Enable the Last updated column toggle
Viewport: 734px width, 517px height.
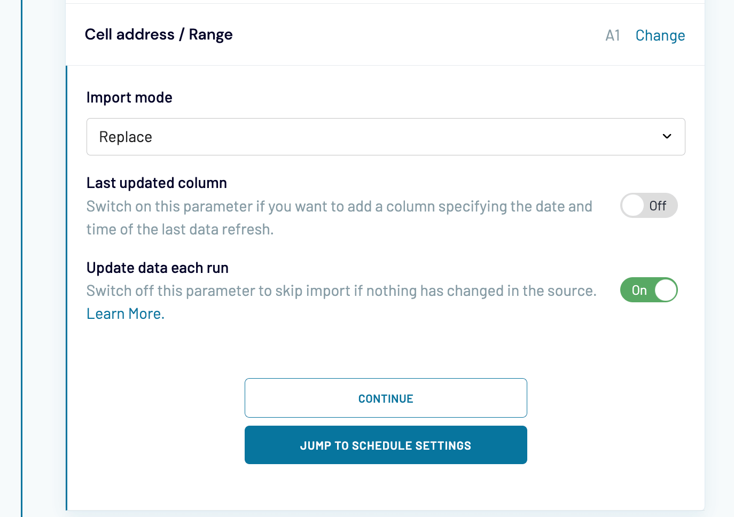(x=649, y=205)
